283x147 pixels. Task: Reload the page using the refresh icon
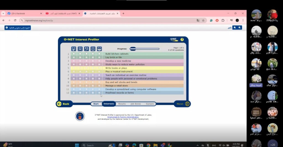(15, 20)
